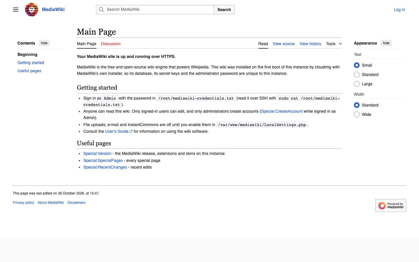
Task: Jump to Useful pages in Contents
Action: (29, 71)
